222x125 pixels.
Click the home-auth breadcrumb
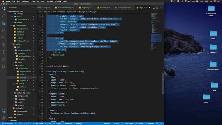point(71,11)
